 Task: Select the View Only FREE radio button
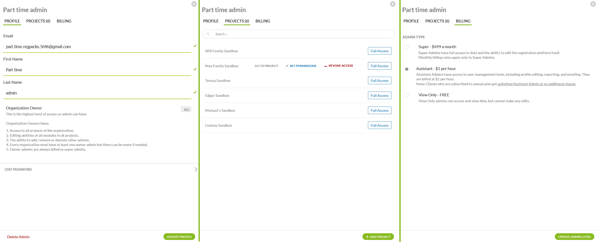(x=407, y=95)
